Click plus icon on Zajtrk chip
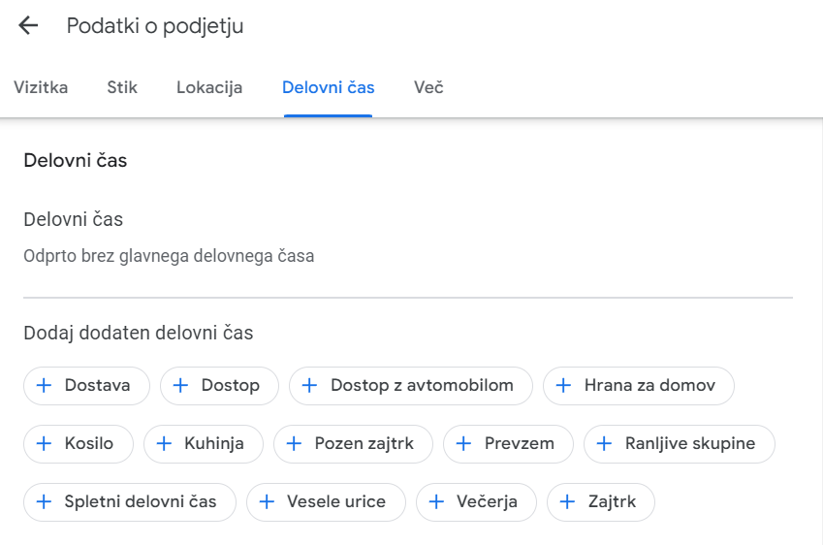Viewport: 823px width, 545px height. tap(566, 501)
